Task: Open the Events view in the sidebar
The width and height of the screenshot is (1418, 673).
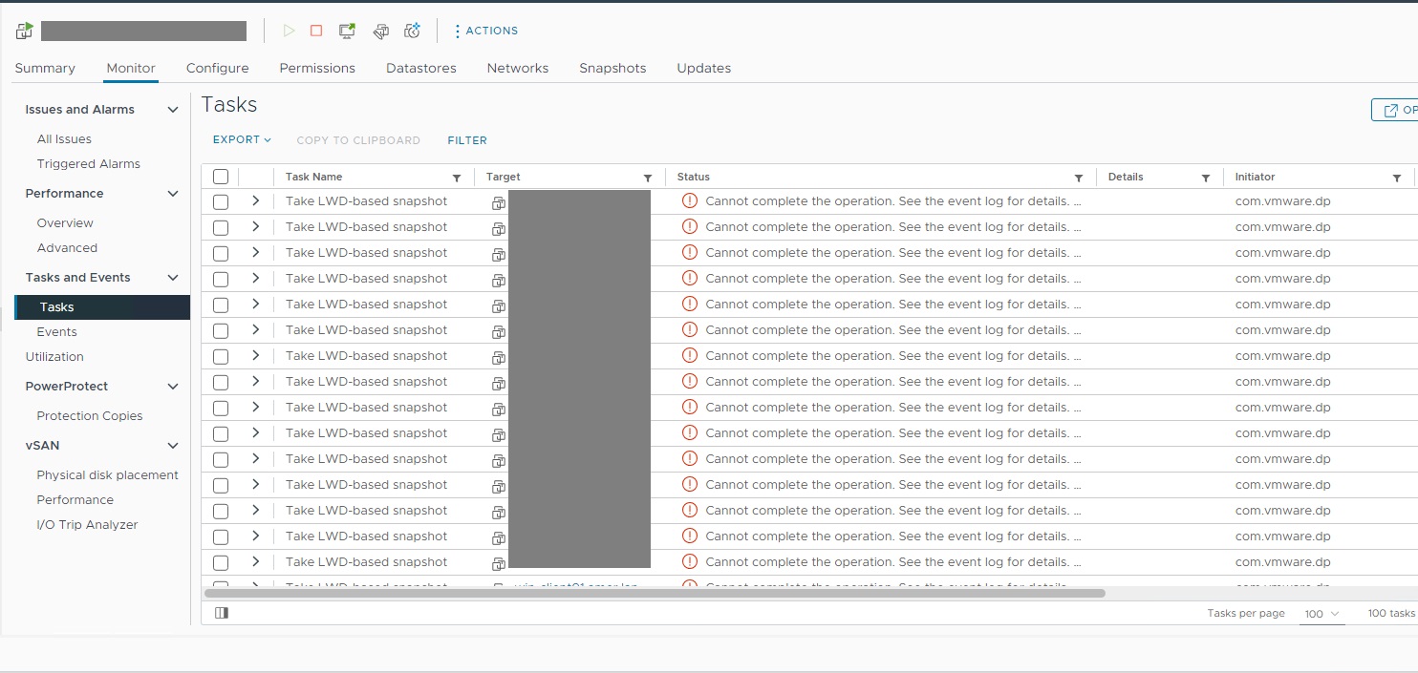Action: coord(56,331)
